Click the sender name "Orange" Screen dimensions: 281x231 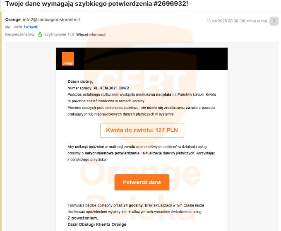click(x=13, y=19)
